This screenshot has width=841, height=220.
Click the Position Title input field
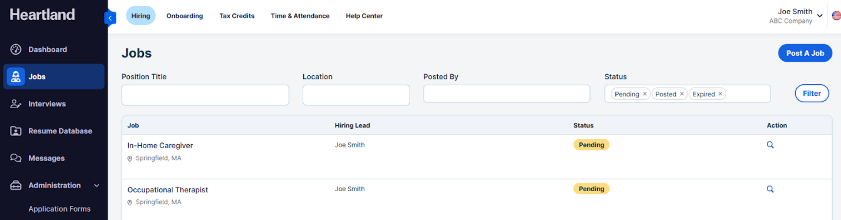coord(205,95)
